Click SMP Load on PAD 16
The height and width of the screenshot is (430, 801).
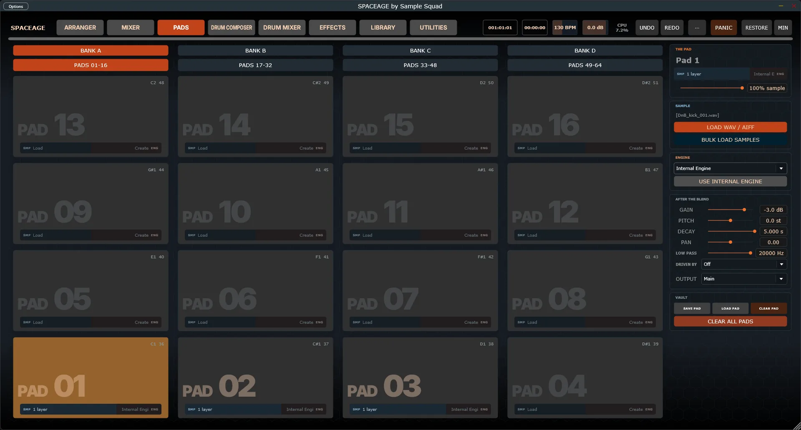coord(550,148)
